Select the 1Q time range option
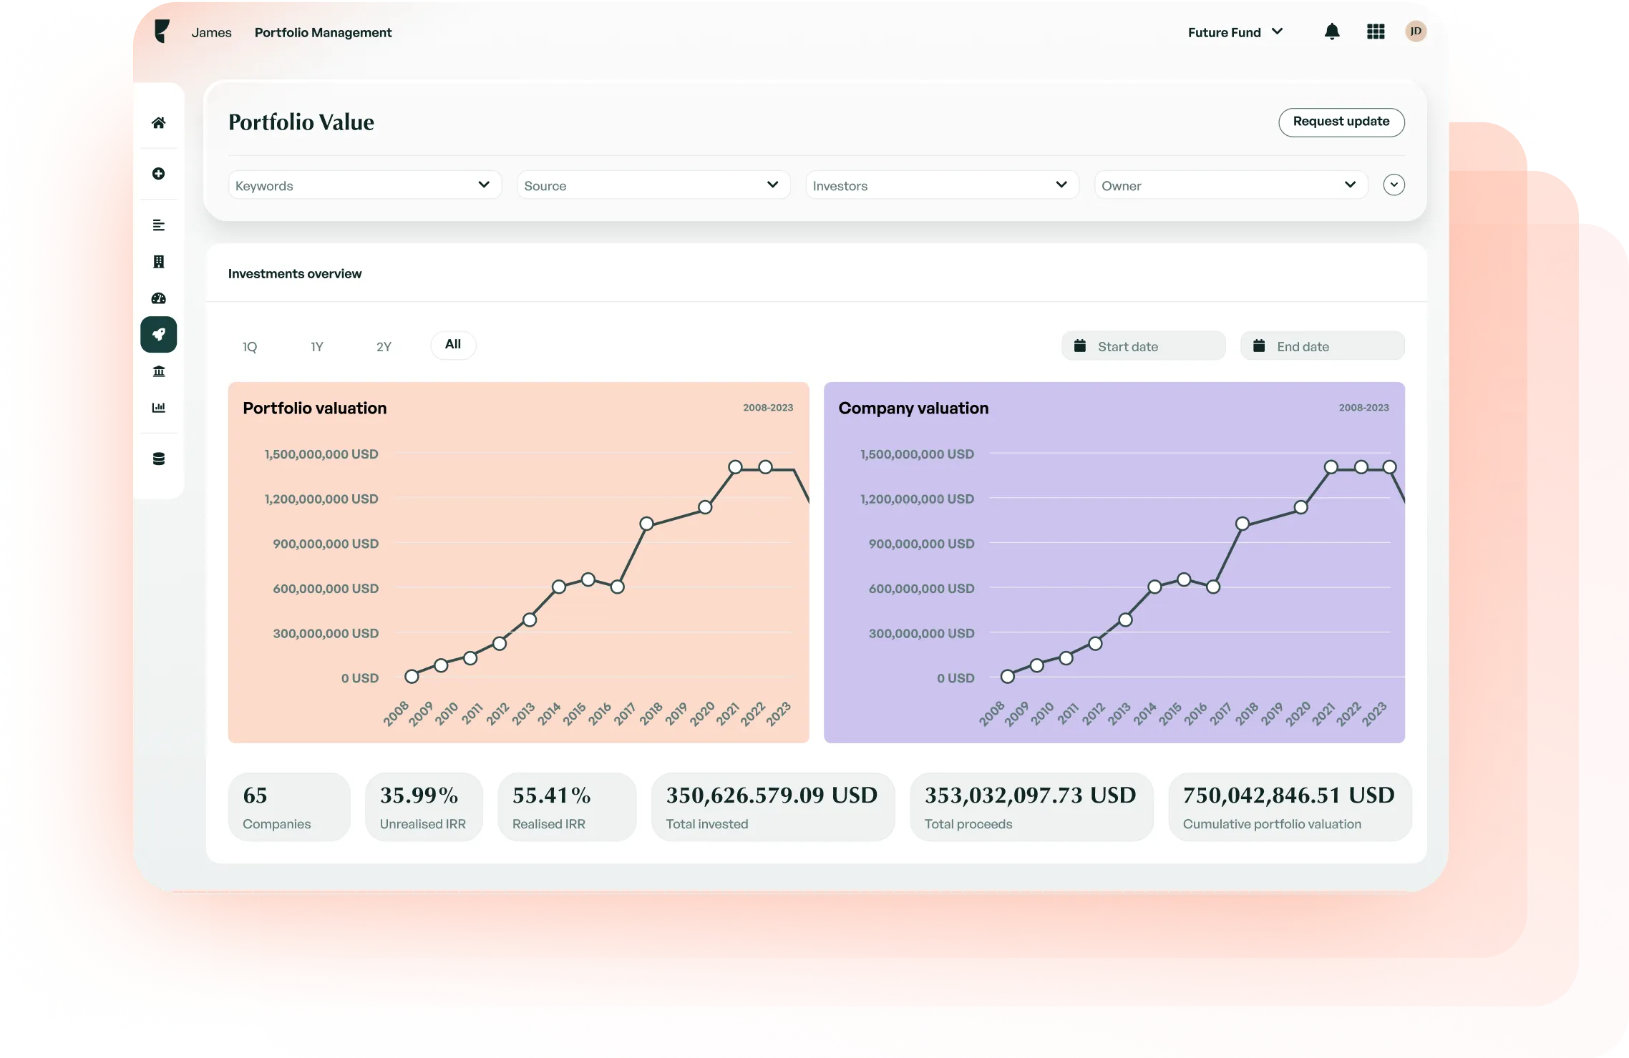The height and width of the screenshot is (1058, 1629). click(x=249, y=346)
